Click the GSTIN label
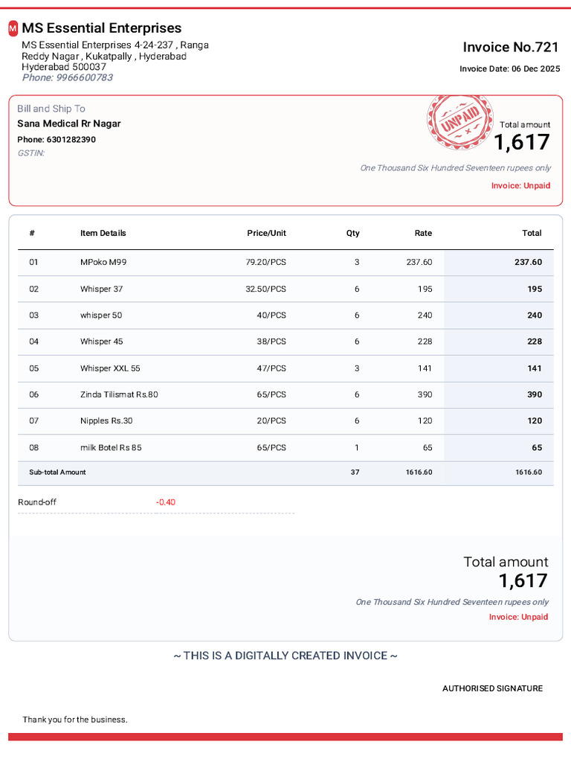Screen dimensions: 571x762 (31, 153)
